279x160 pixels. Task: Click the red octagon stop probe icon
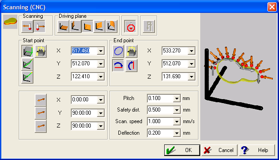(131, 27)
